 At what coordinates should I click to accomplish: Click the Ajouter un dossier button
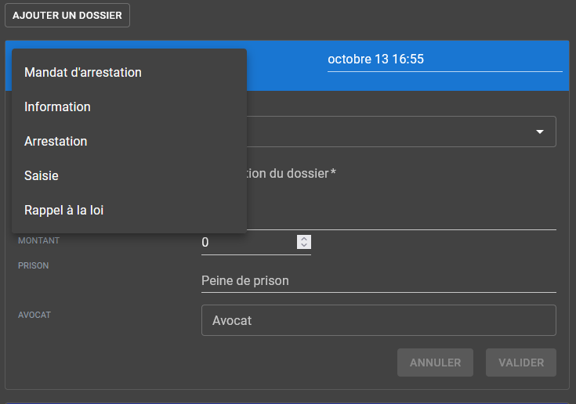click(x=67, y=16)
